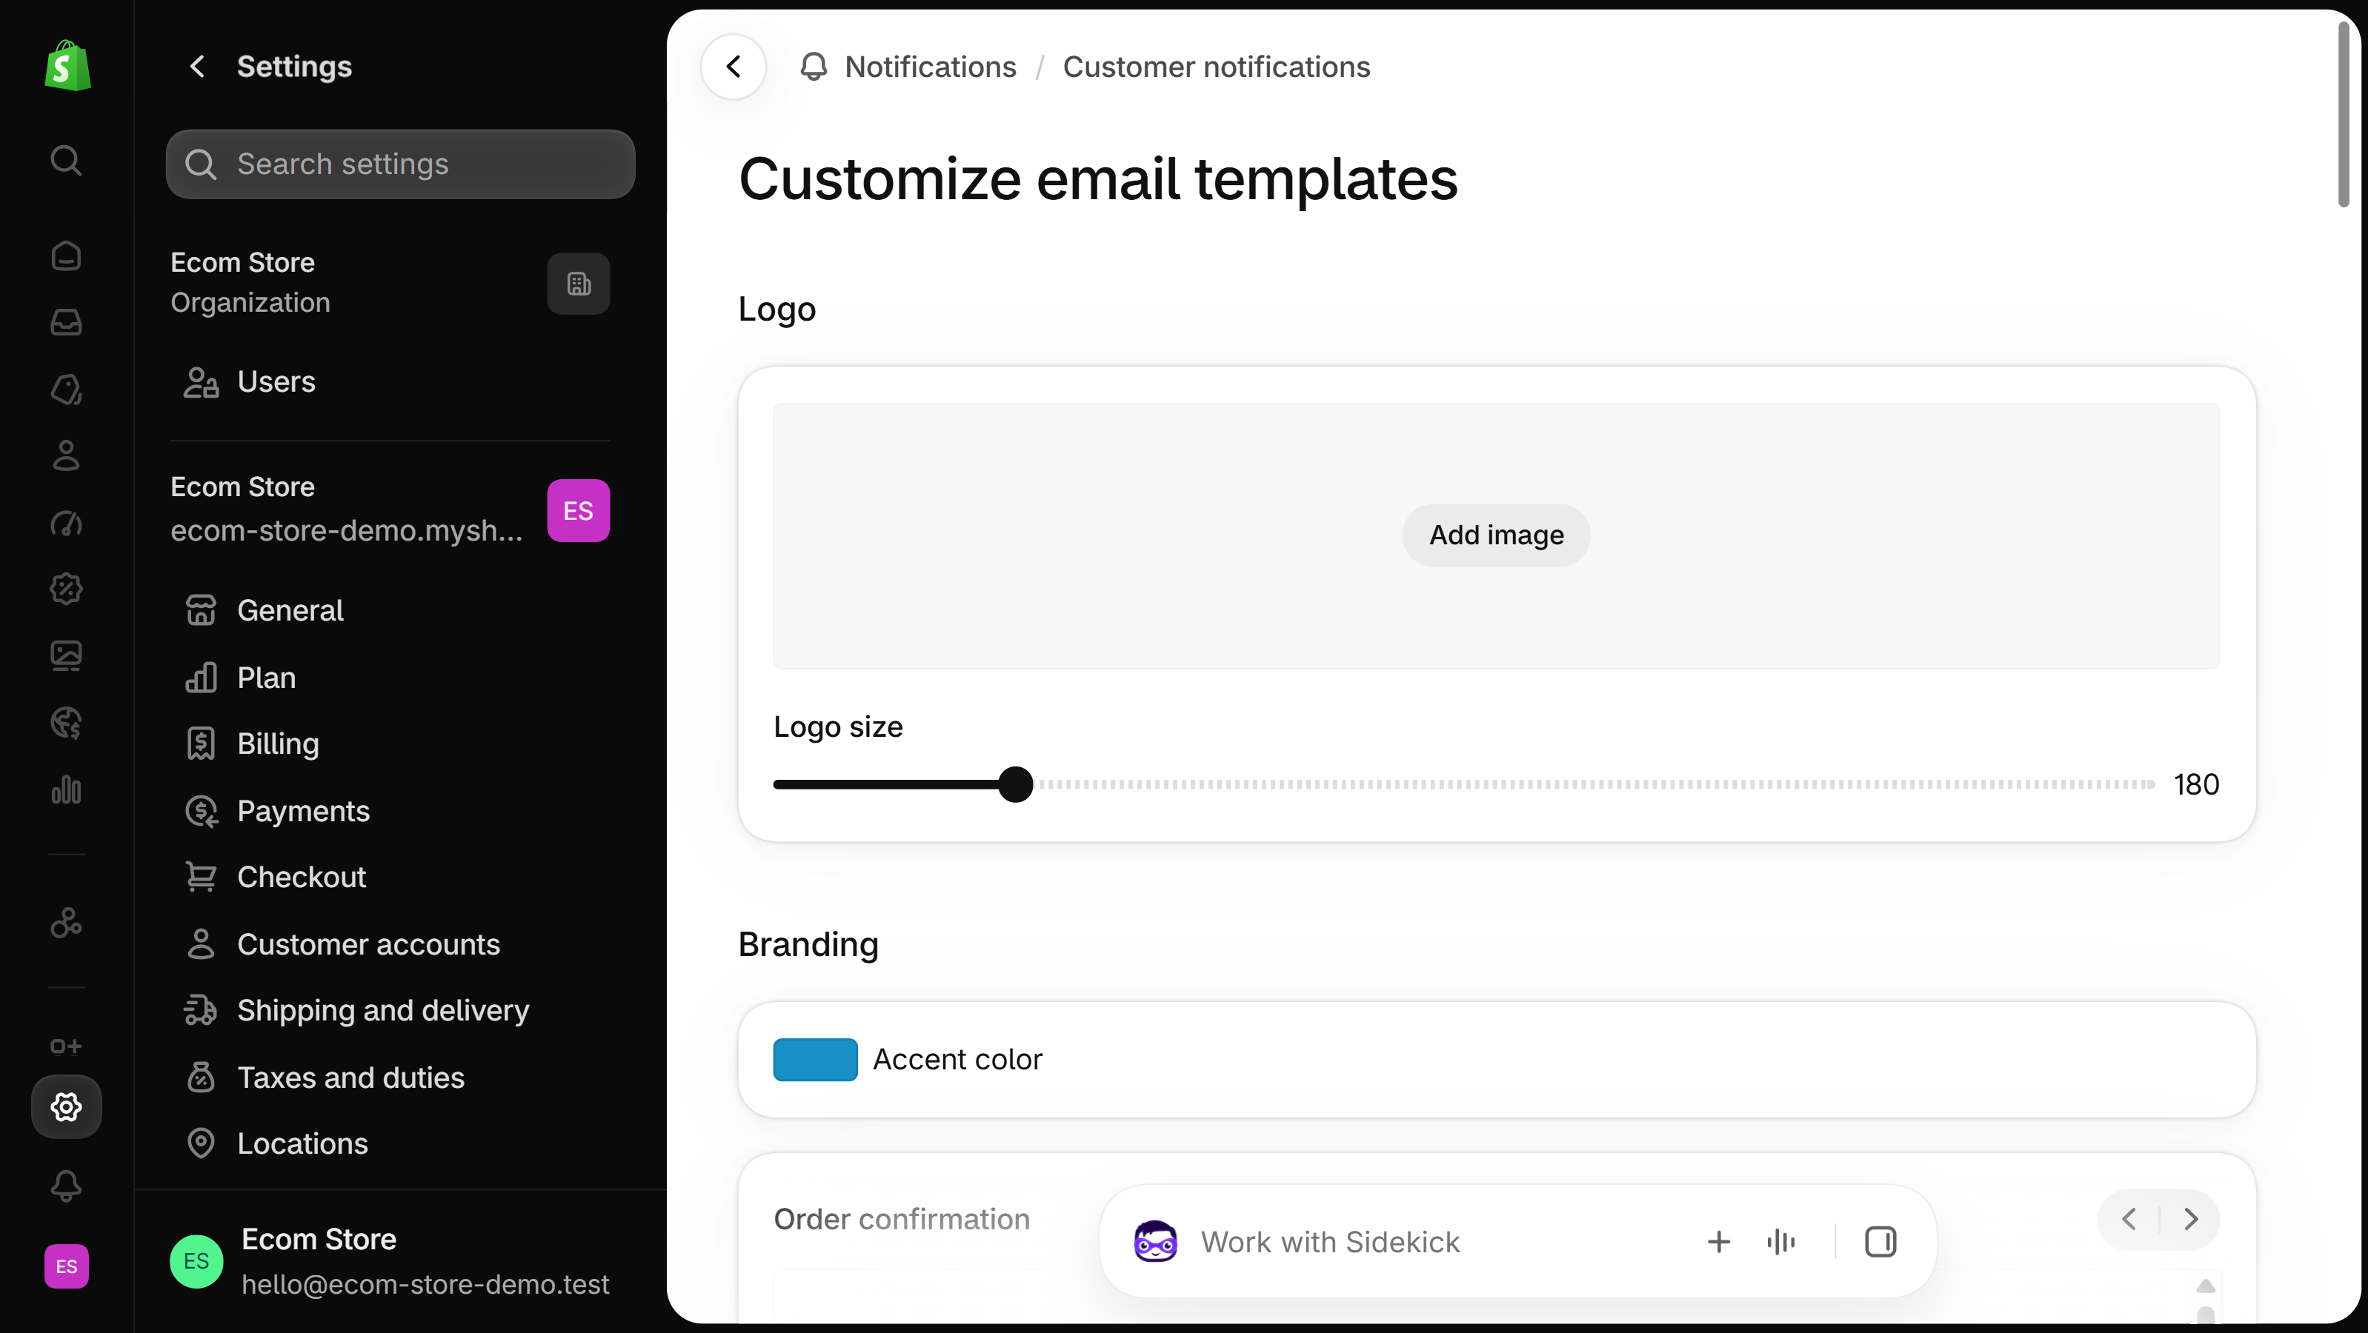Open the blue Accent color swatch
This screenshot has width=2368, height=1333.
pyautogui.click(x=815, y=1059)
